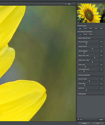Click the redo arrow icon
This screenshot has height=125, width=105.
click(81, 120)
